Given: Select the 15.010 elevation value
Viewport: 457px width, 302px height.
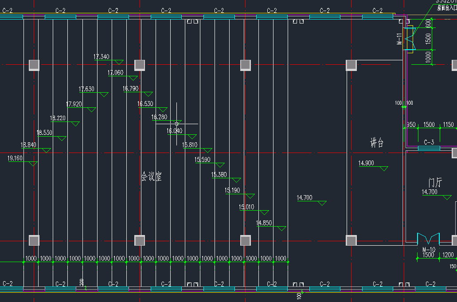Looking at the screenshot, I should click(246, 207).
